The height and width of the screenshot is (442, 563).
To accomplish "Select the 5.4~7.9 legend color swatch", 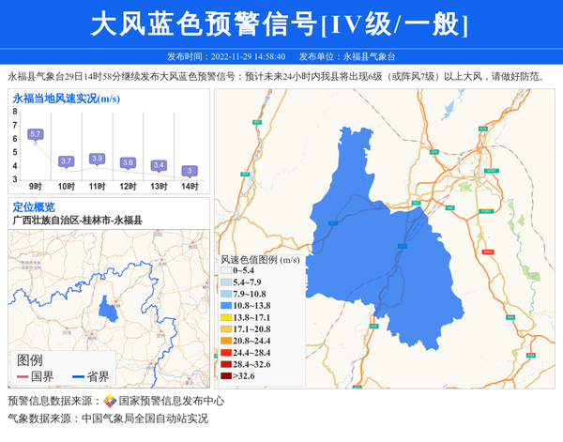I will pos(226,282).
